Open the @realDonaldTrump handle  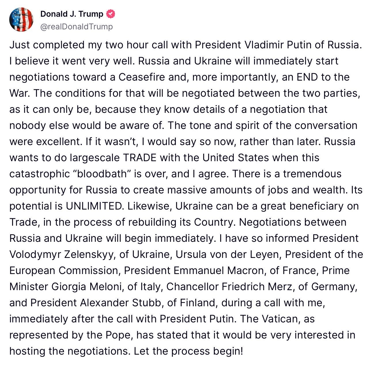[x=76, y=27]
